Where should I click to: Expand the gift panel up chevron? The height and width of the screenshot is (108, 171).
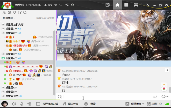point(164,84)
